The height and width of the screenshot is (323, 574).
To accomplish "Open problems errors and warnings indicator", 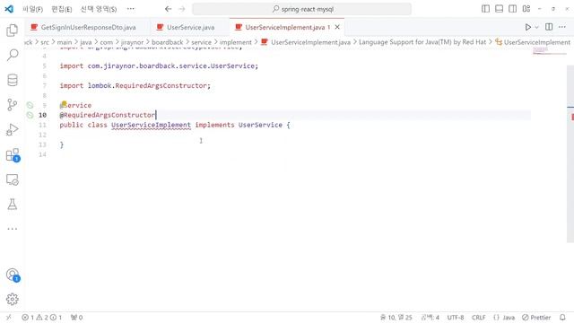I will tap(41, 317).
